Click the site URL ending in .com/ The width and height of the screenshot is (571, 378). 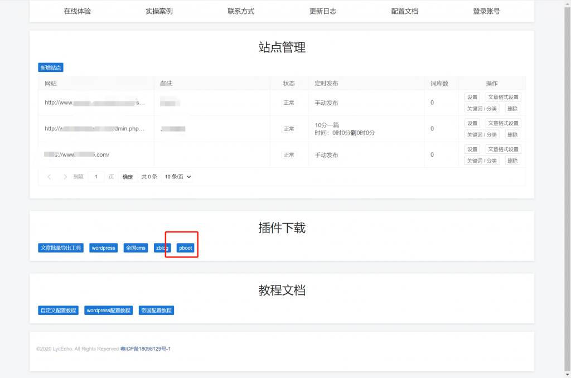pos(77,154)
